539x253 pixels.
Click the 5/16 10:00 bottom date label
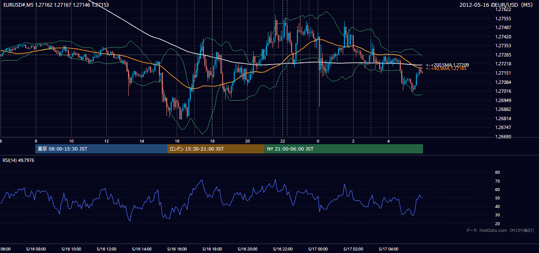point(71,249)
